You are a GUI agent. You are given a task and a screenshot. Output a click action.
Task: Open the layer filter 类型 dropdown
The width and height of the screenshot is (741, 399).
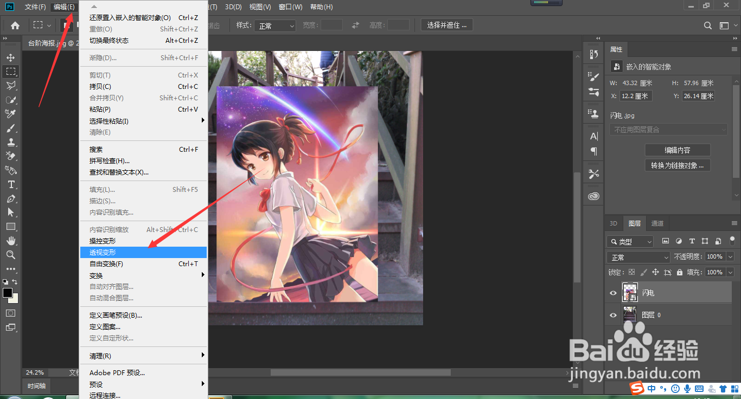point(630,242)
